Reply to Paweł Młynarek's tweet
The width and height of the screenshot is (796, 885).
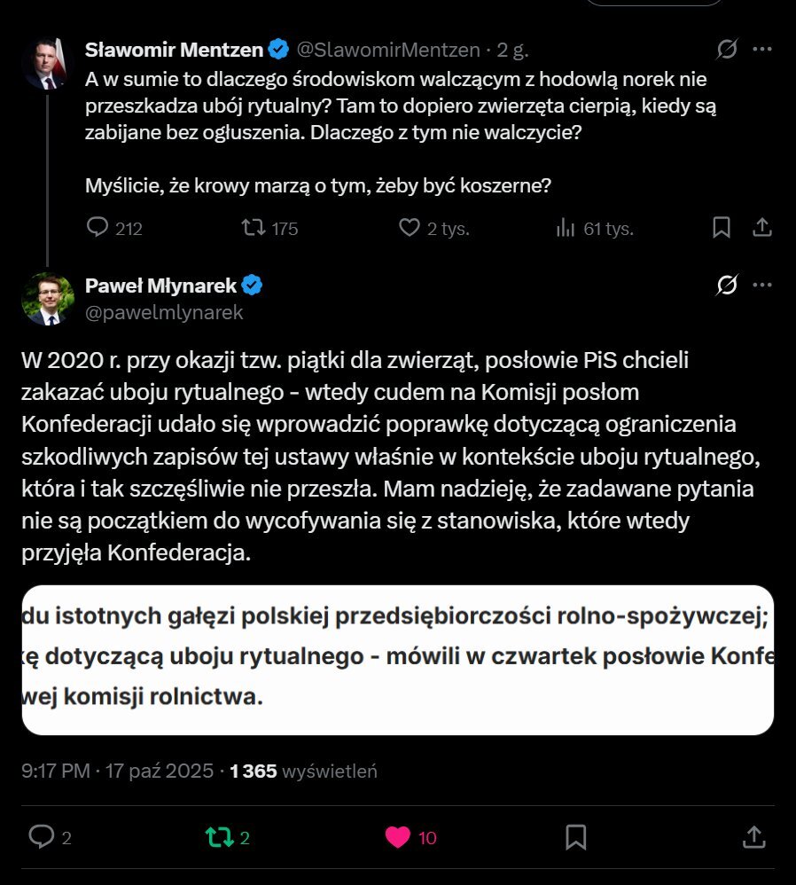(x=42, y=836)
